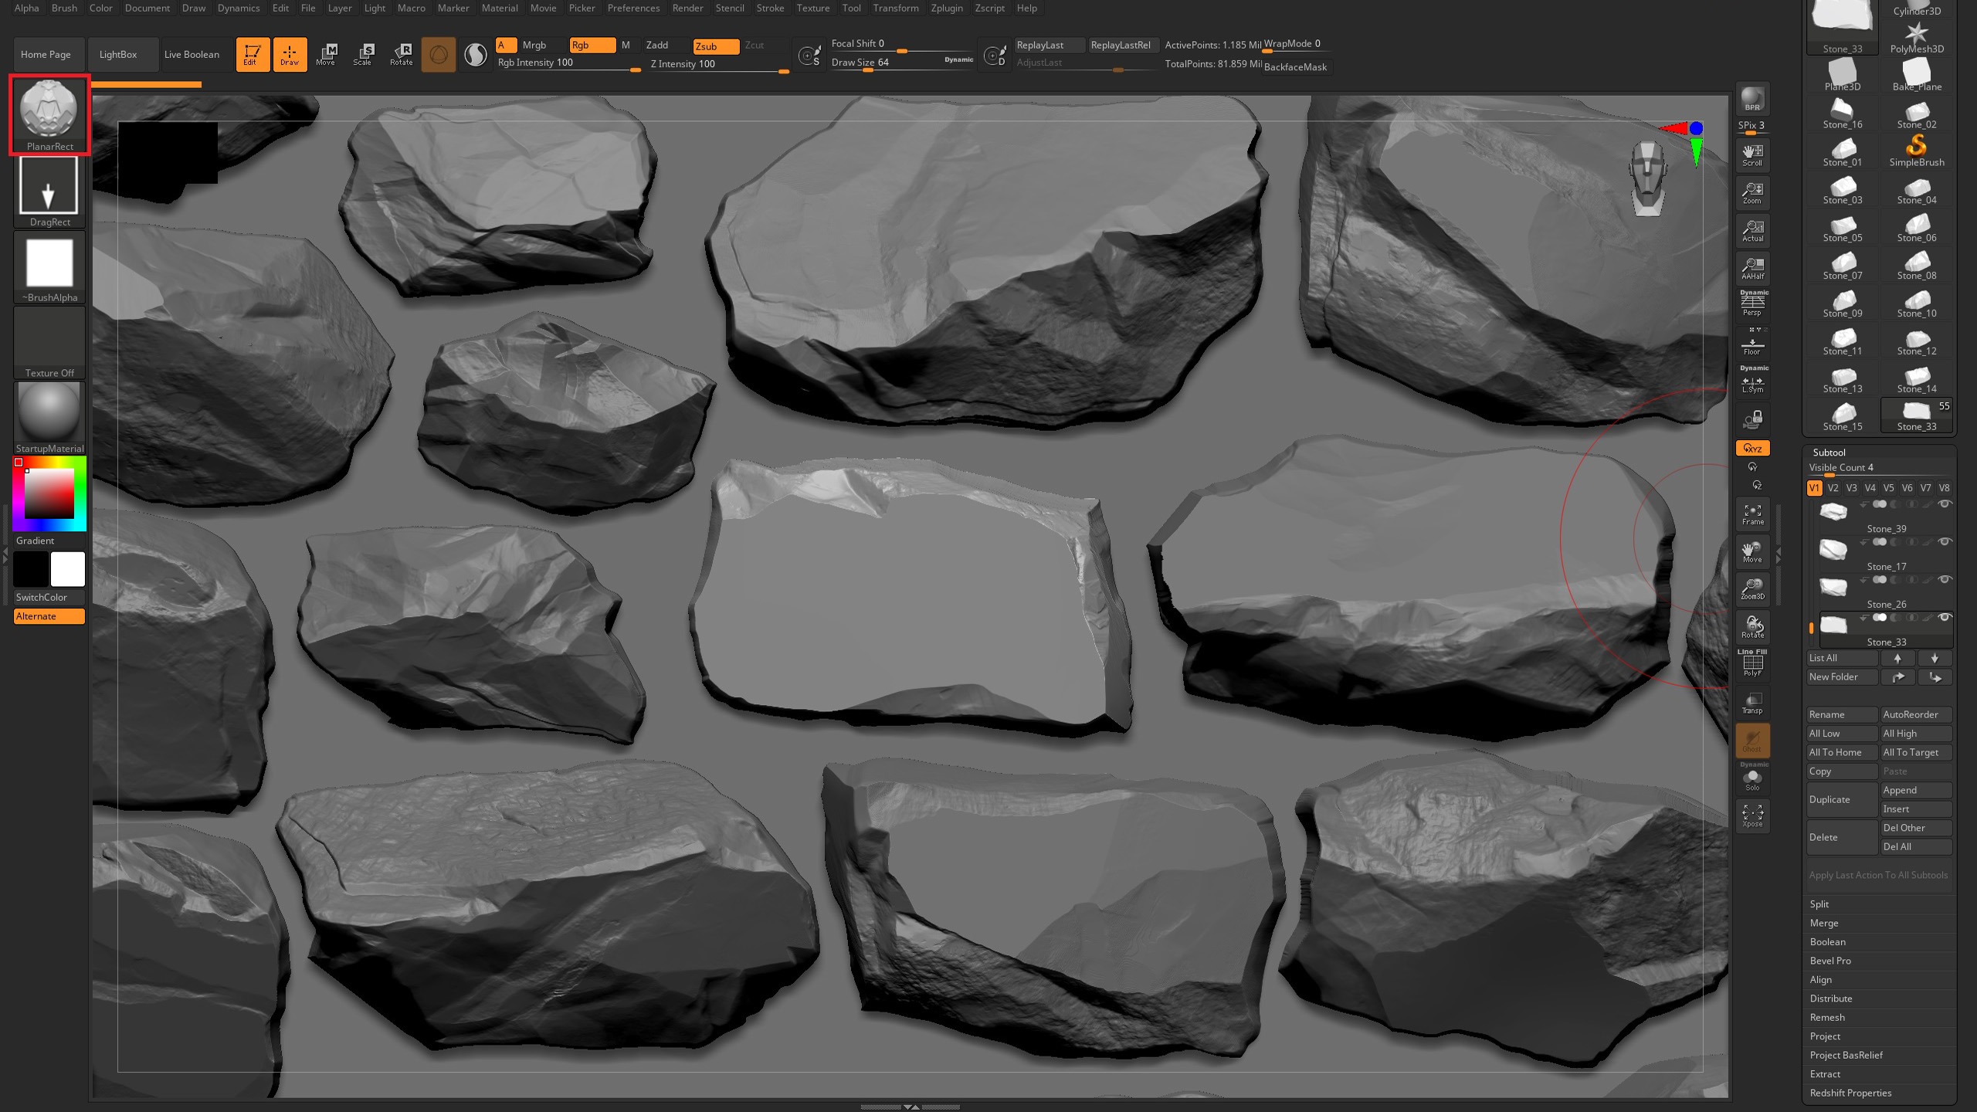Activate the Move transform tool in top toolbar
This screenshot has width=1977, height=1112.
[326, 54]
